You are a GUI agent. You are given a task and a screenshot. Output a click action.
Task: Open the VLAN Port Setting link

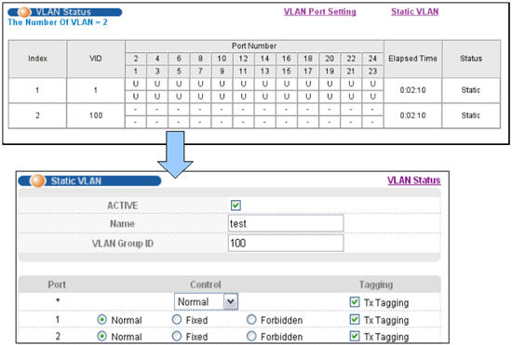click(x=319, y=12)
